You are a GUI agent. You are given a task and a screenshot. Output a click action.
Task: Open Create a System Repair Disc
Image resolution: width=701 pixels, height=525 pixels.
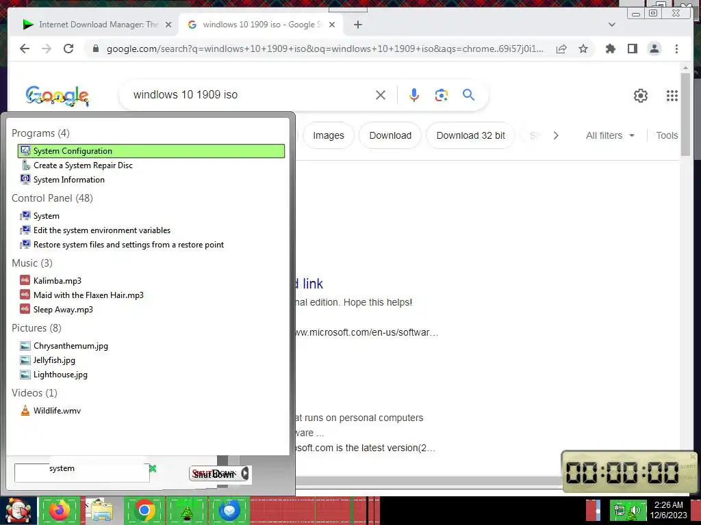click(83, 165)
